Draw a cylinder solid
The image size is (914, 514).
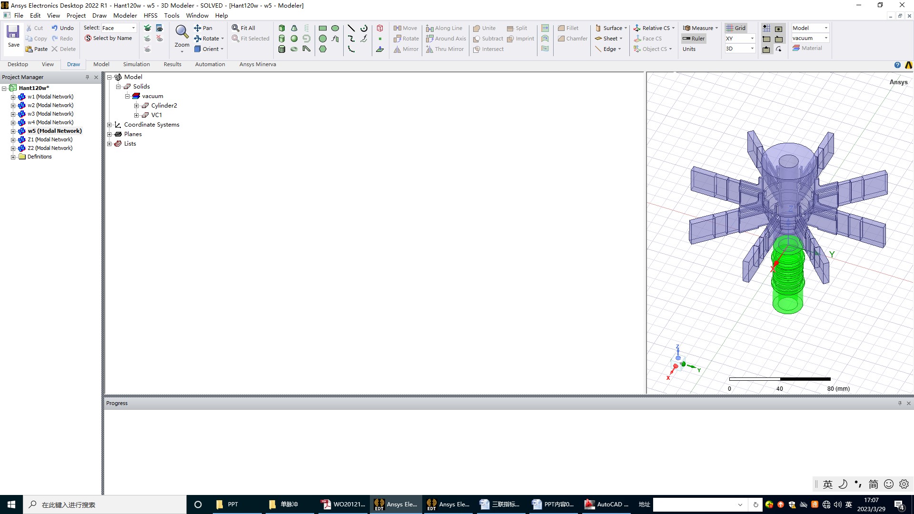click(x=282, y=39)
